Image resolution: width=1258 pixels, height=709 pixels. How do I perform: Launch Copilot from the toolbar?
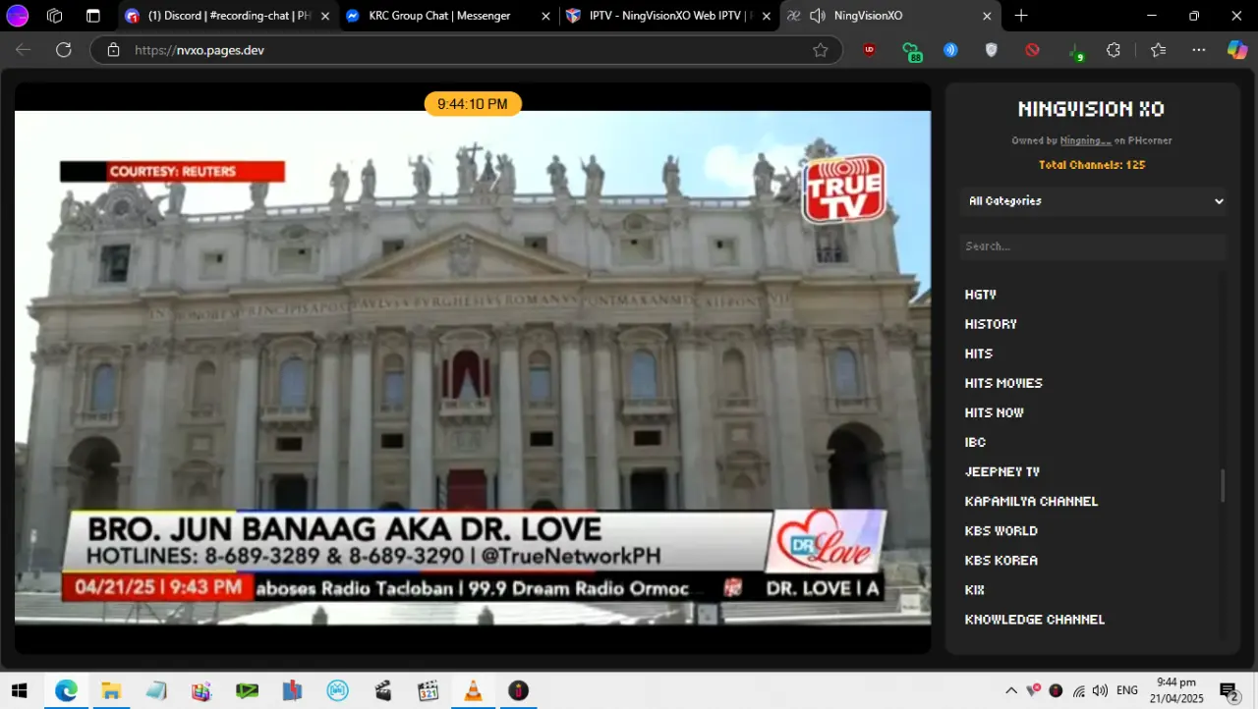click(x=1237, y=50)
